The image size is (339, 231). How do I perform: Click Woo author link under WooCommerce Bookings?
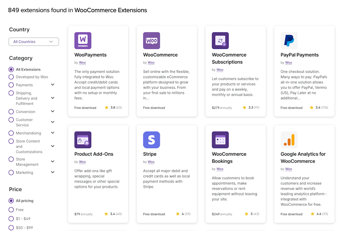tap(220, 169)
